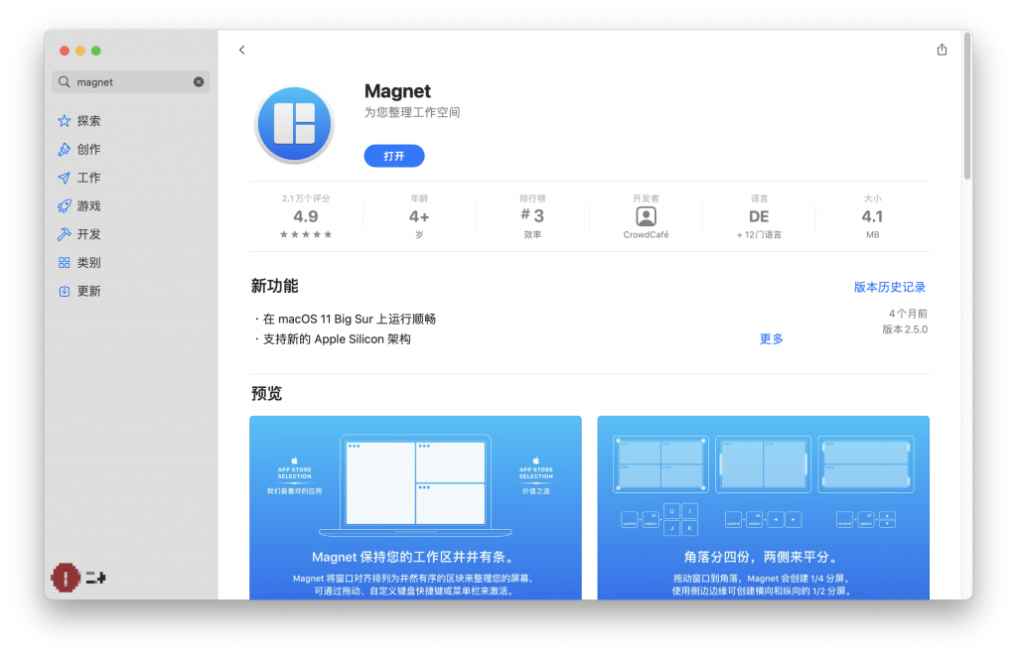Click the DE language value

point(759,216)
